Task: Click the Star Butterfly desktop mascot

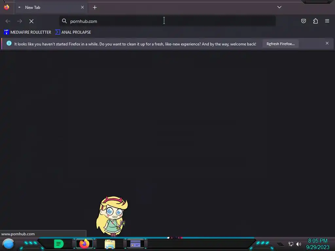Action: point(112,216)
